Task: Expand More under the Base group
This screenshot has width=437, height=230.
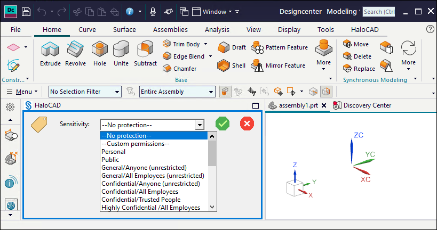Action: coord(323,55)
